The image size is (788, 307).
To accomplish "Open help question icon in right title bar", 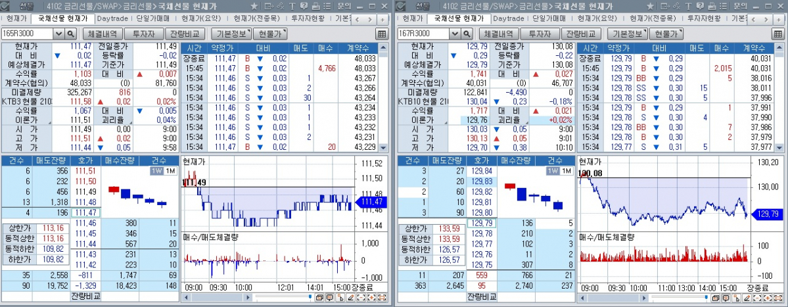I will [x=699, y=7].
